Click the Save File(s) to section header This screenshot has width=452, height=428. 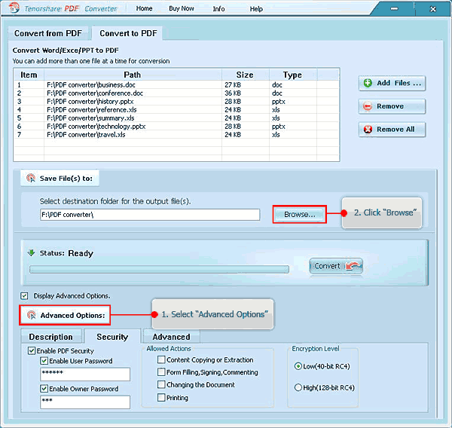60,179
